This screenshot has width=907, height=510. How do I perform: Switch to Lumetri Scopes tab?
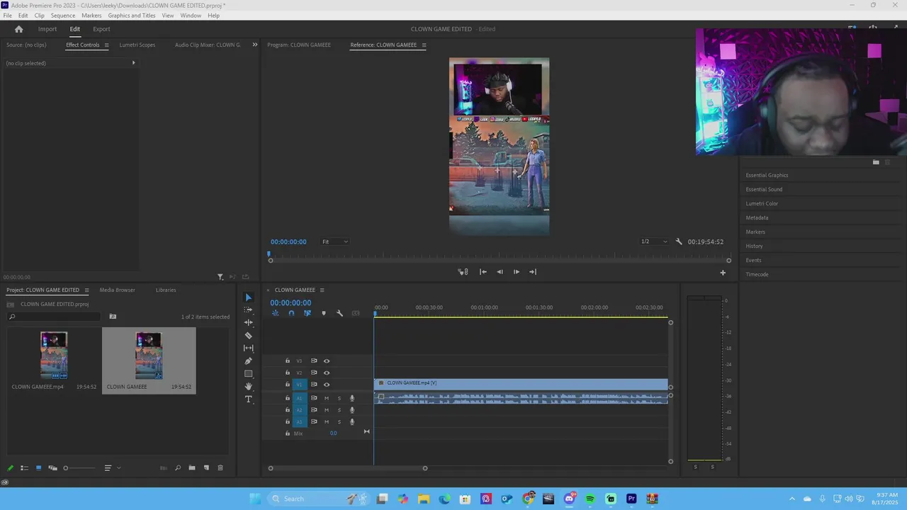point(137,45)
